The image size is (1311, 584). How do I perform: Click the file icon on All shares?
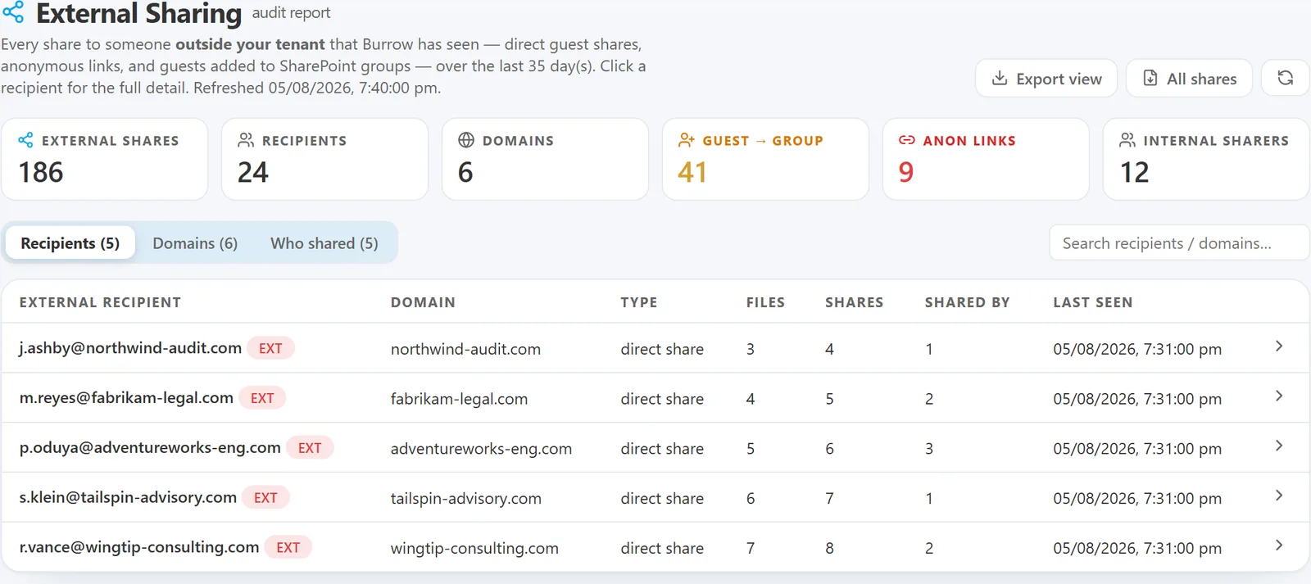1150,79
